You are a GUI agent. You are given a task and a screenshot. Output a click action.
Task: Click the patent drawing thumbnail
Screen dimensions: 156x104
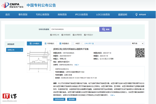pos(39,60)
